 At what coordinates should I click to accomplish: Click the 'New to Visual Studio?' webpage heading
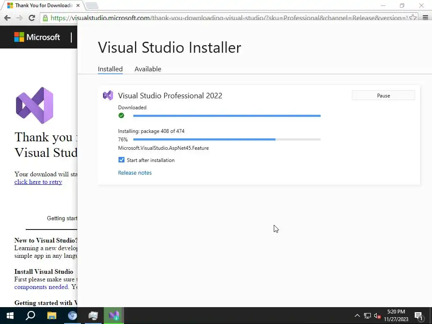pyautogui.click(x=46, y=240)
